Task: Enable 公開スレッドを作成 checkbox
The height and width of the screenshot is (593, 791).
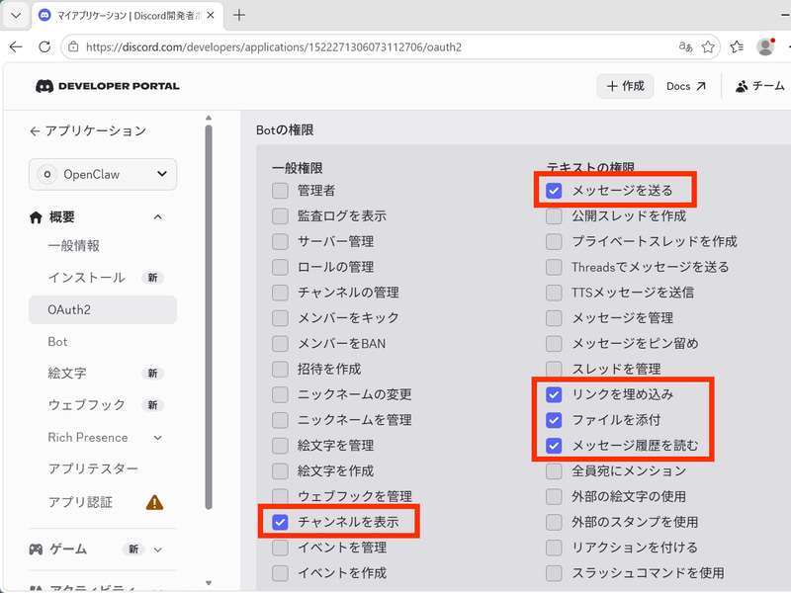Action: [554, 216]
